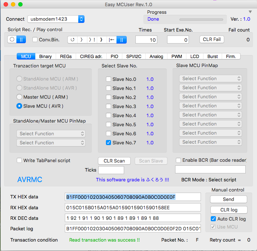Switch to the REGs tab

coord(66,56)
